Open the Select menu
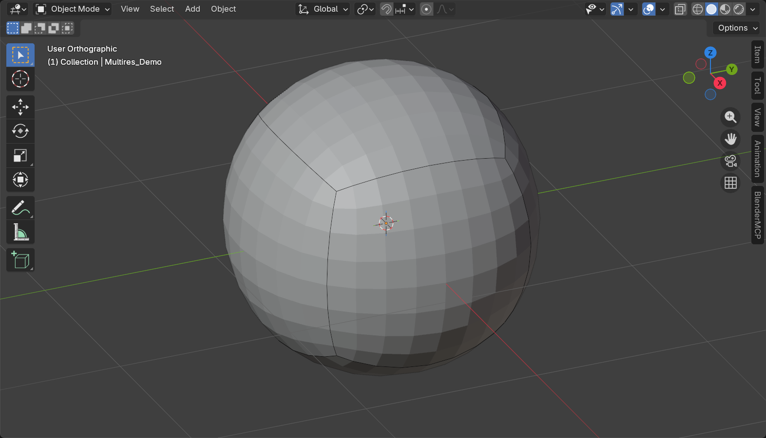The width and height of the screenshot is (766, 438). 162,9
